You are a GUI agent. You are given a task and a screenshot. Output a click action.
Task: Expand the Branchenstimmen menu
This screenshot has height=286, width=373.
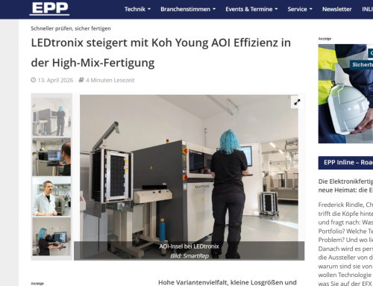click(x=188, y=9)
